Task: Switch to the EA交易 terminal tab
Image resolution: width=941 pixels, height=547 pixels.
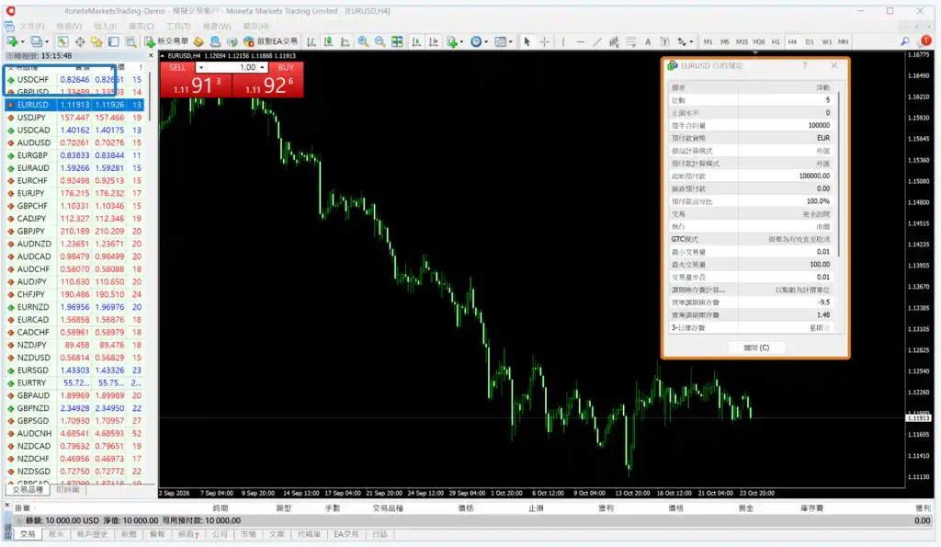Action: click(346, 534)
